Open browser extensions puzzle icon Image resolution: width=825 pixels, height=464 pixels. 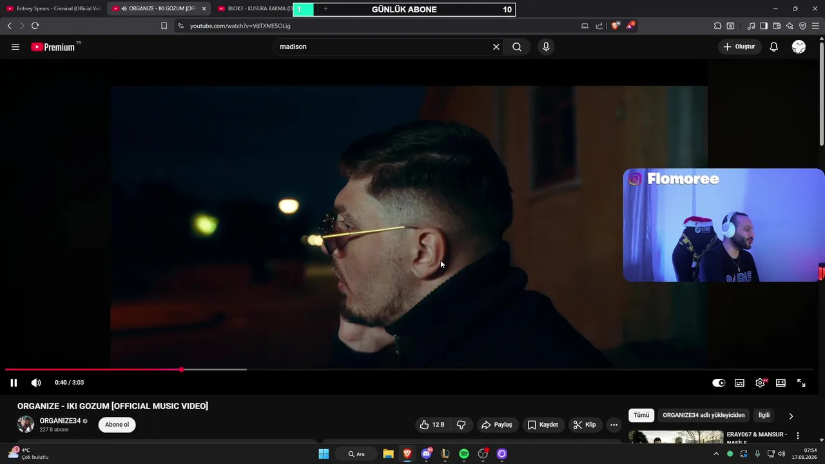coord(717,26)
